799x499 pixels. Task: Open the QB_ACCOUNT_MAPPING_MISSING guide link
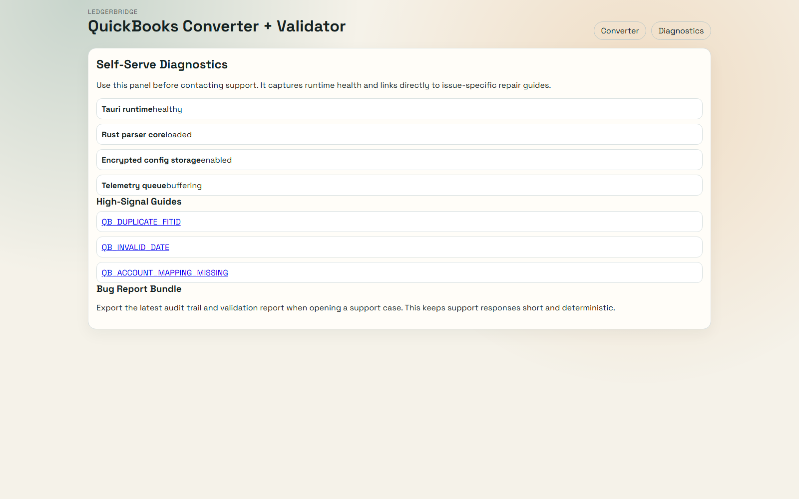point(165,273)
